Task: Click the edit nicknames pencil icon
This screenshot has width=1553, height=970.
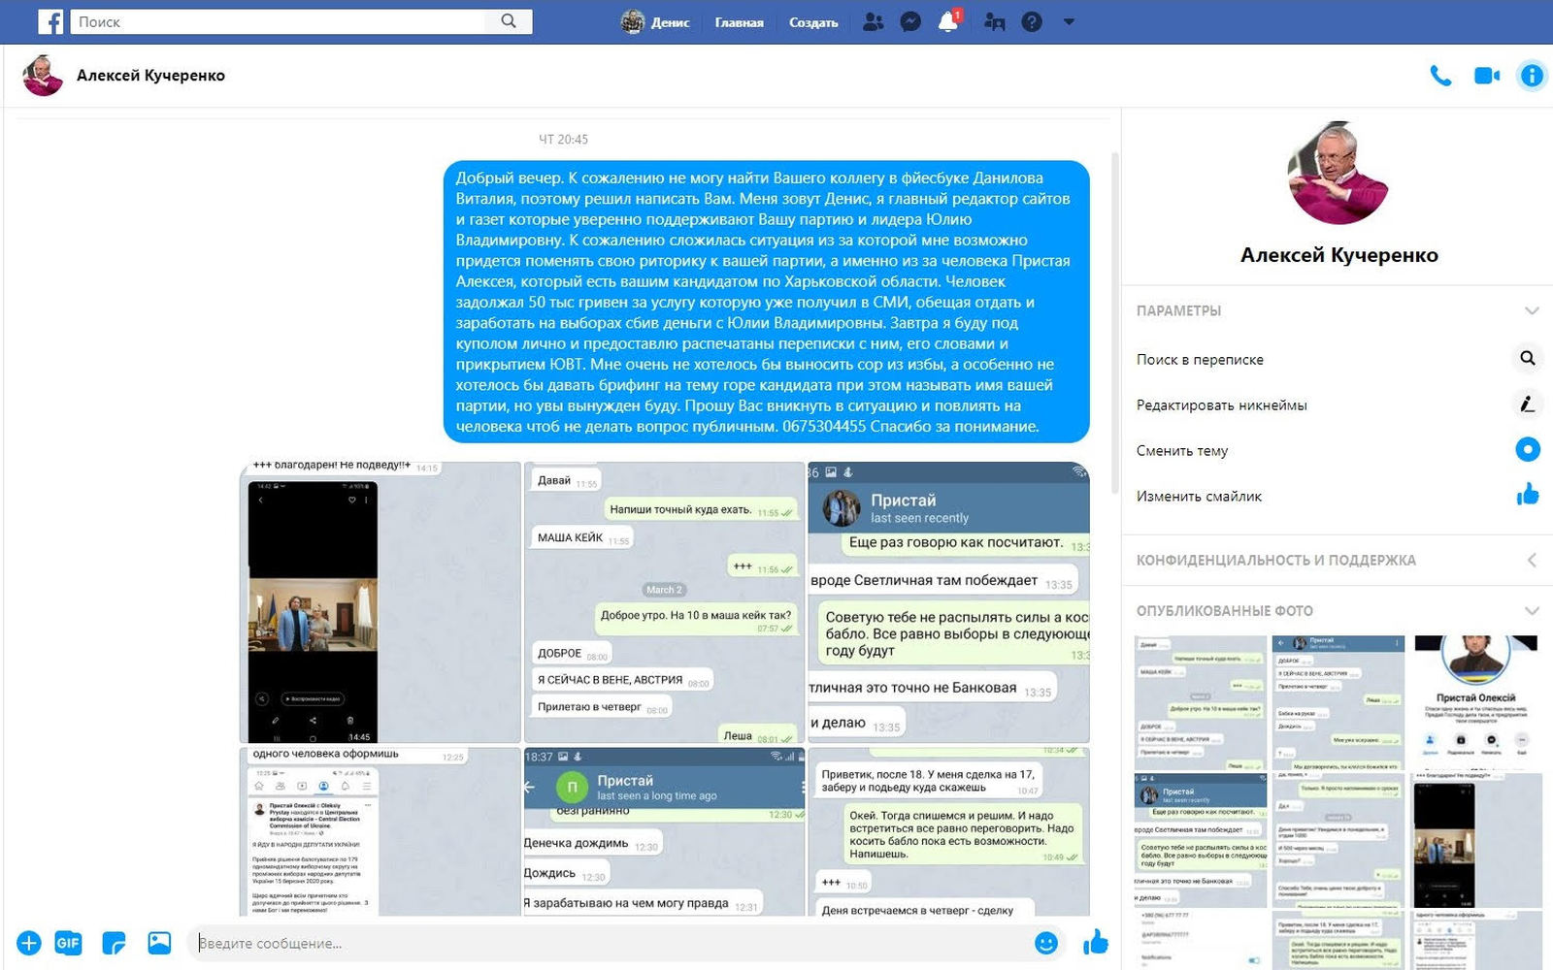Action: pos(1528,404)
